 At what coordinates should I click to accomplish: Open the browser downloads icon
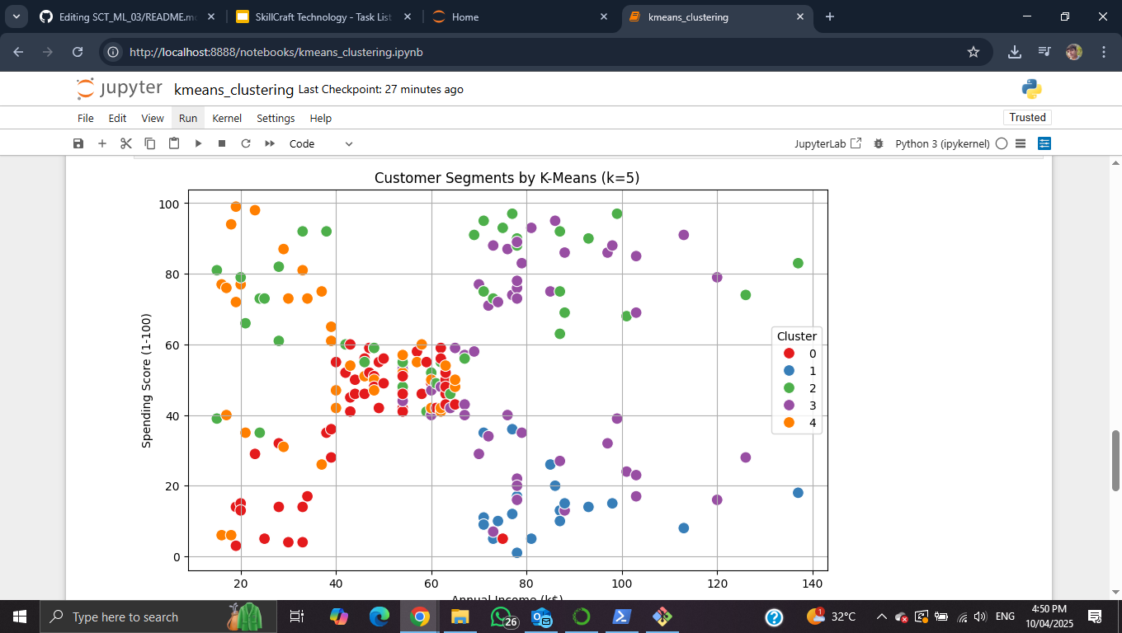pyautogui.click(x=1015, y=52)
